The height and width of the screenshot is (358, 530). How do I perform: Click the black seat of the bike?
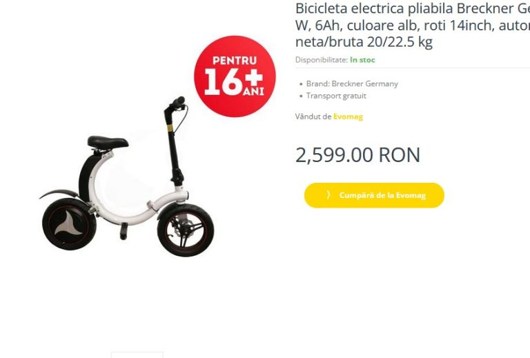108,142
